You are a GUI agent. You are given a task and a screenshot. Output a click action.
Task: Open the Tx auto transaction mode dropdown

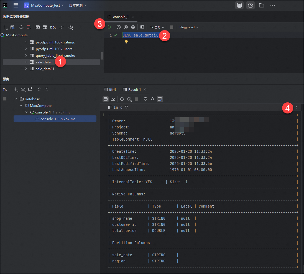(157, 27)
